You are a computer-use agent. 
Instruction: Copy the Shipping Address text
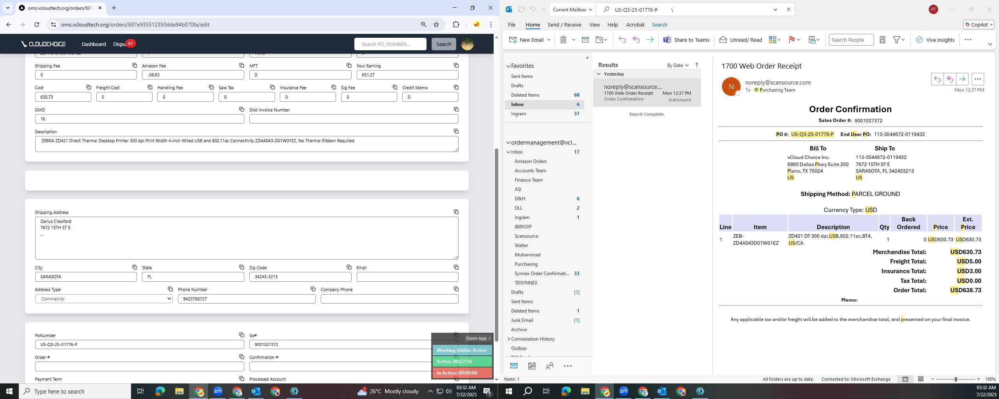(456, 212)
